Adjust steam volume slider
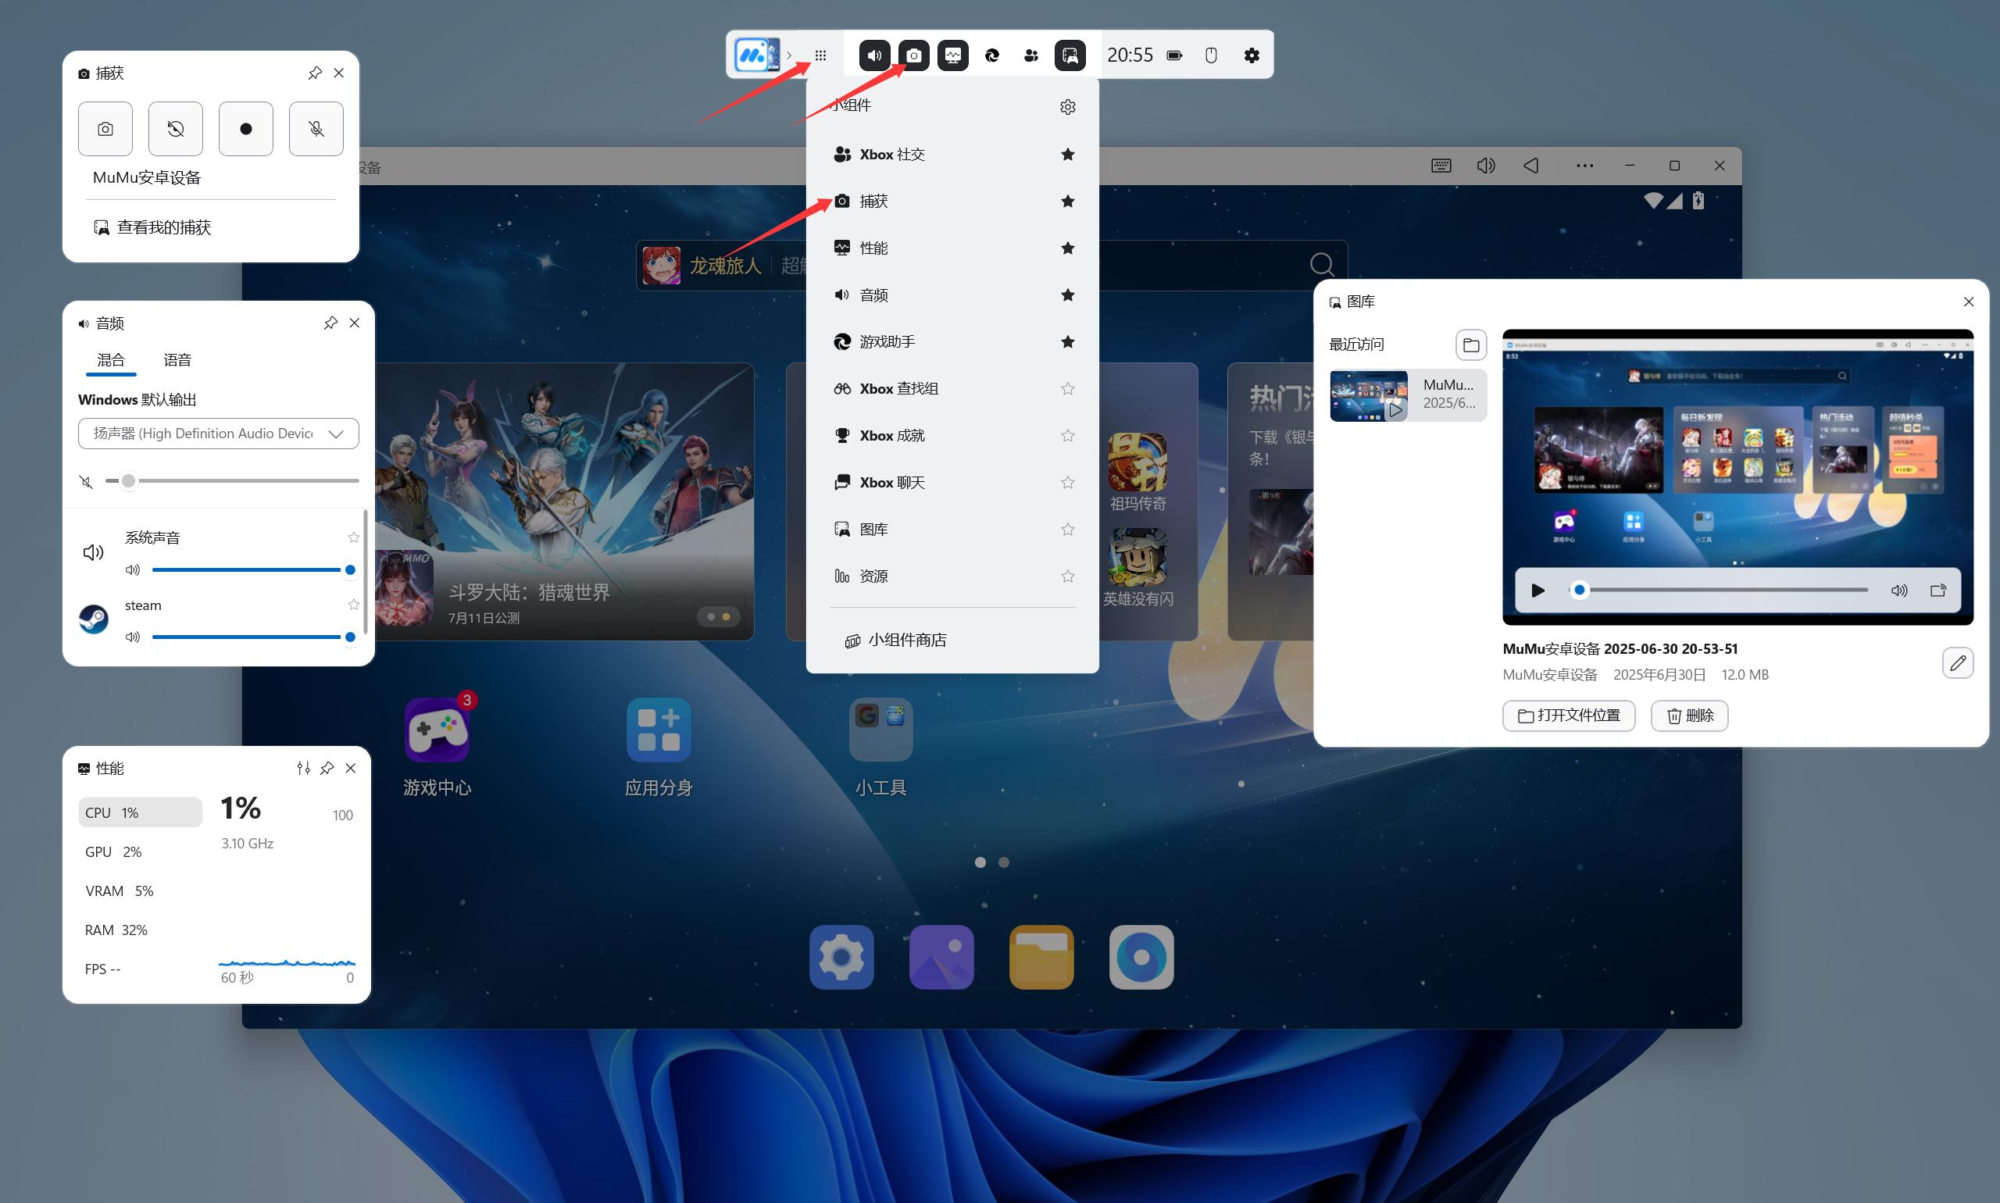Viewport: 2000px width, 1203px height. [x=349, y=637]
